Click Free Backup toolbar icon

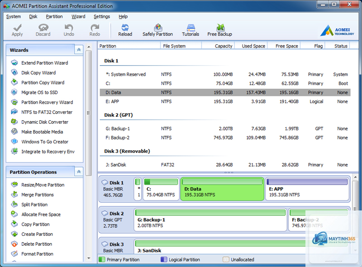pyautogui.click(x=220, y=28)
